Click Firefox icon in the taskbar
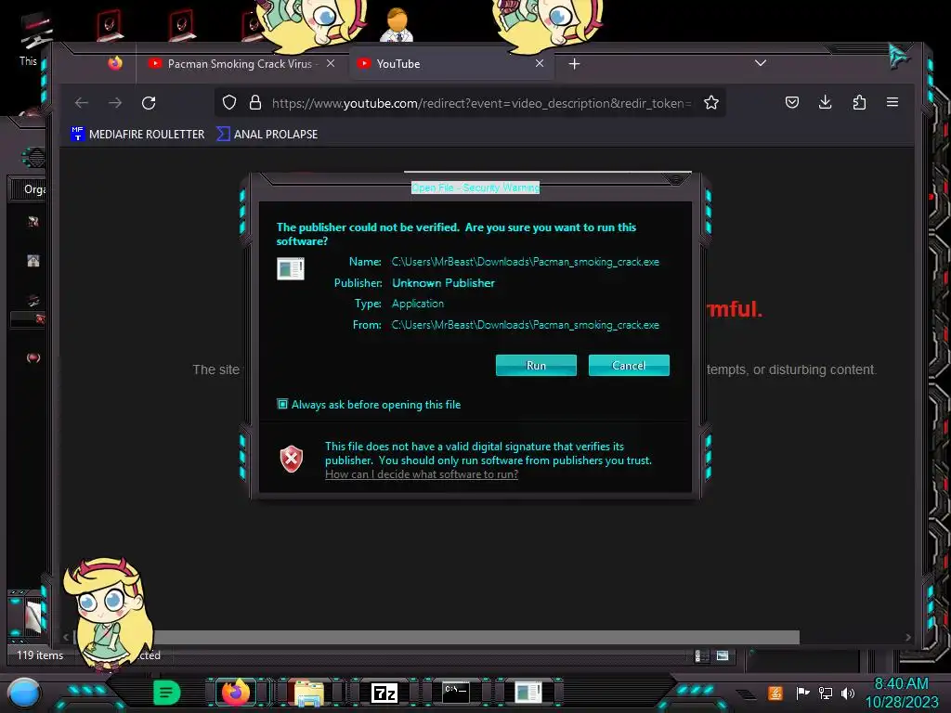951x713 pixels. tap(236, 693)
